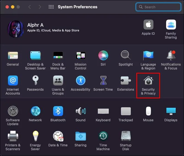This screenshot has width=184, height=156.
Task: Click the show-all grid button
Action: (51, 7)
